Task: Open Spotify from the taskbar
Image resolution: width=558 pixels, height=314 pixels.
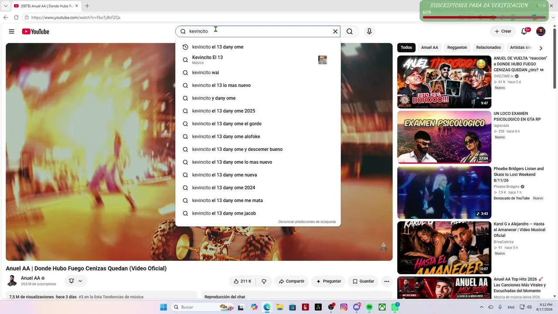Action: click(369, 307)
